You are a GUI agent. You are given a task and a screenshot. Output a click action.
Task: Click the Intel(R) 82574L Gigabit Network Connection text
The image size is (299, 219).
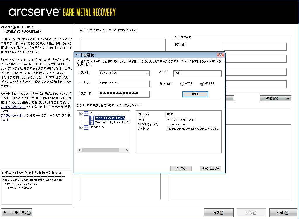pos(32,180)
